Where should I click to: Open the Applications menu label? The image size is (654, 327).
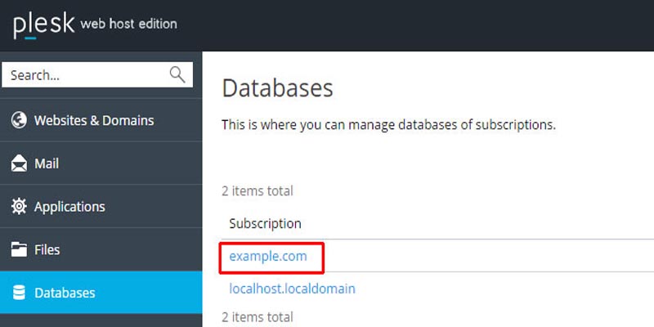click(x=69, y=207)
